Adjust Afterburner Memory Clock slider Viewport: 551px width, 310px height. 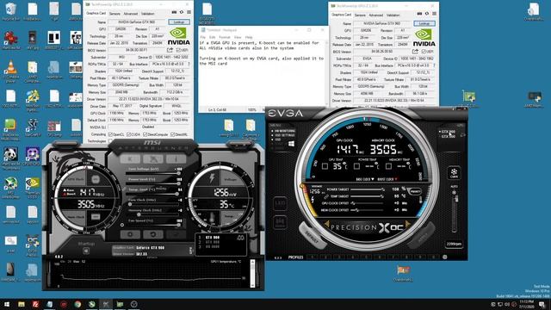coord(153,214)
